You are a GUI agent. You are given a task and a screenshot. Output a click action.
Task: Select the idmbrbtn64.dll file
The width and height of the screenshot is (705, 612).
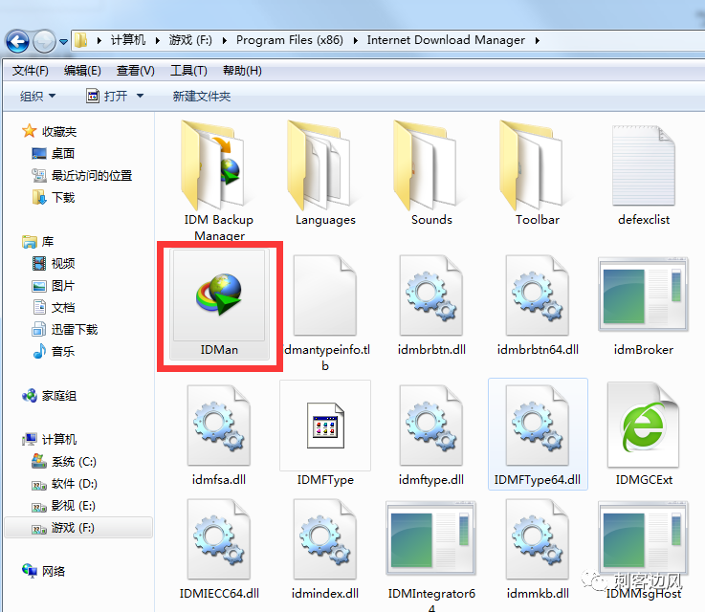tap(538, 305)
